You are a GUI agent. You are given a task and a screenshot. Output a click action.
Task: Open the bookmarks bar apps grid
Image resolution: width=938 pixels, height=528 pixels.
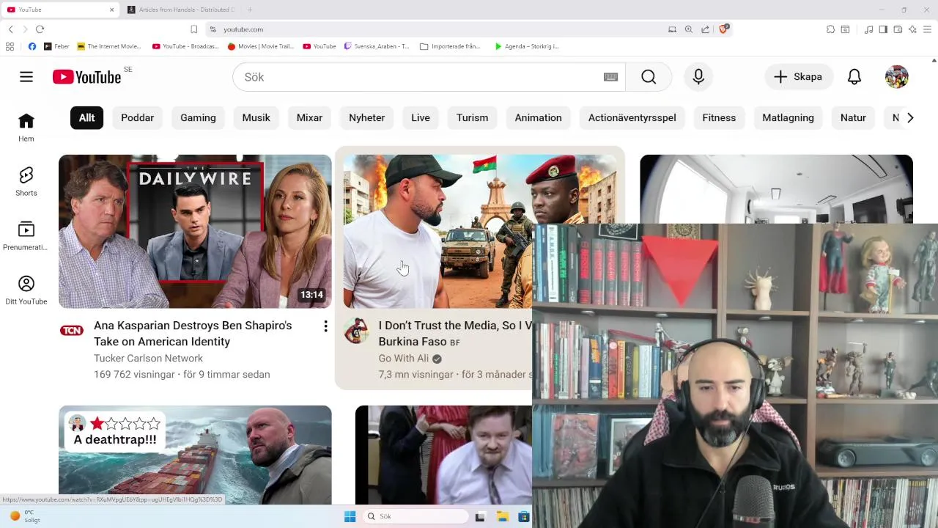point(10,46)
